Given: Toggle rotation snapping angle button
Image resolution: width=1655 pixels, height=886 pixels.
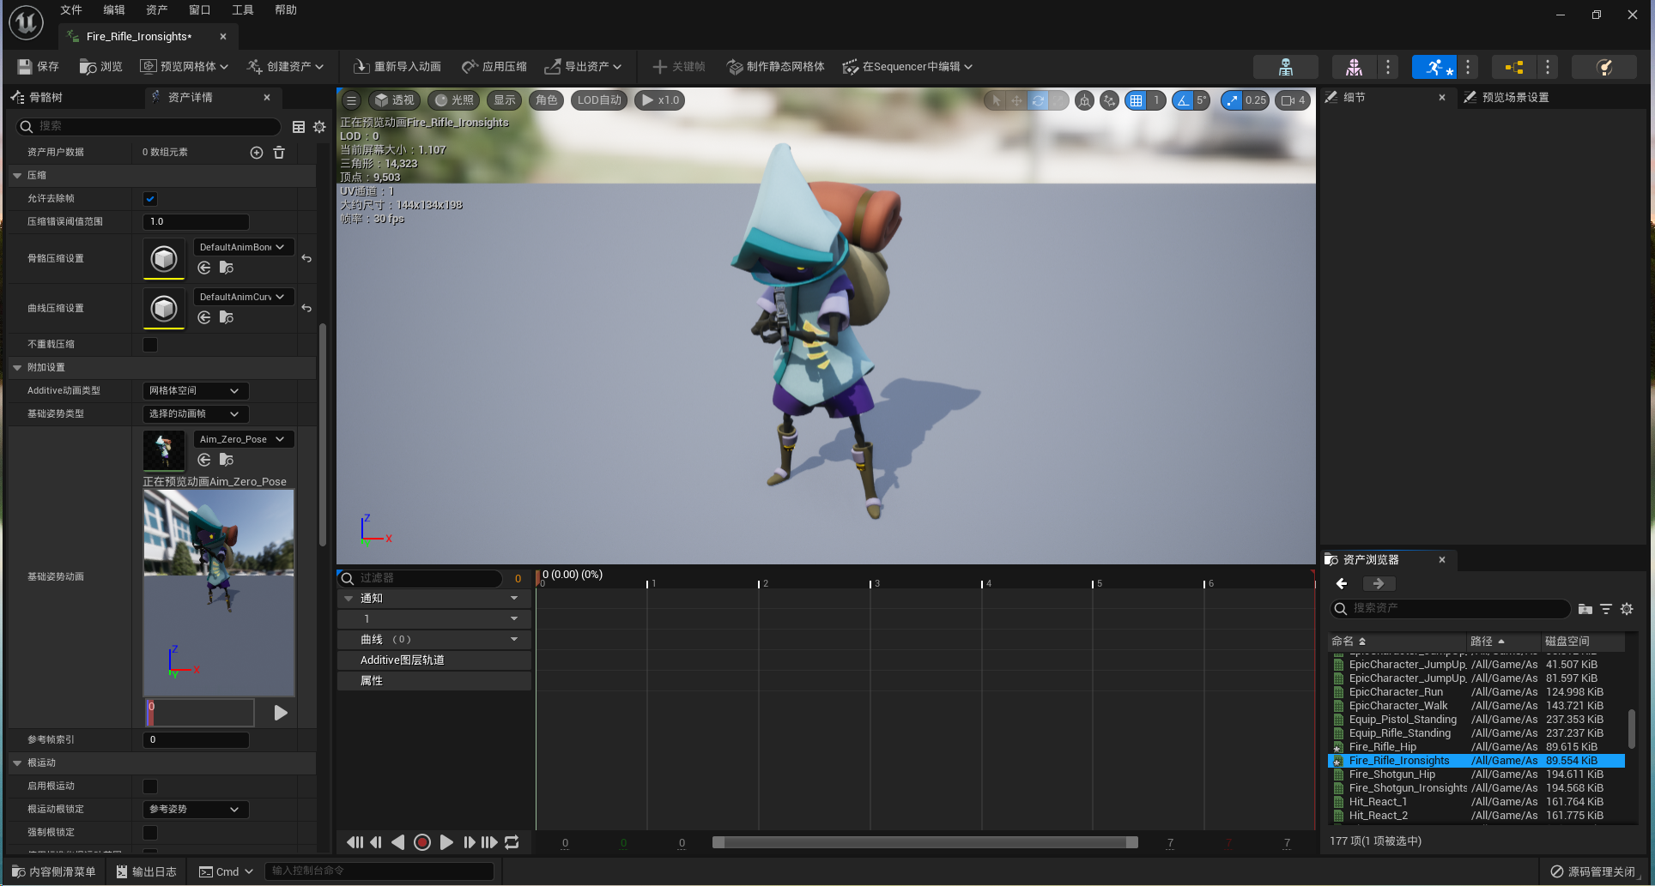Looking at the screenshot, I should (1183, 100).
